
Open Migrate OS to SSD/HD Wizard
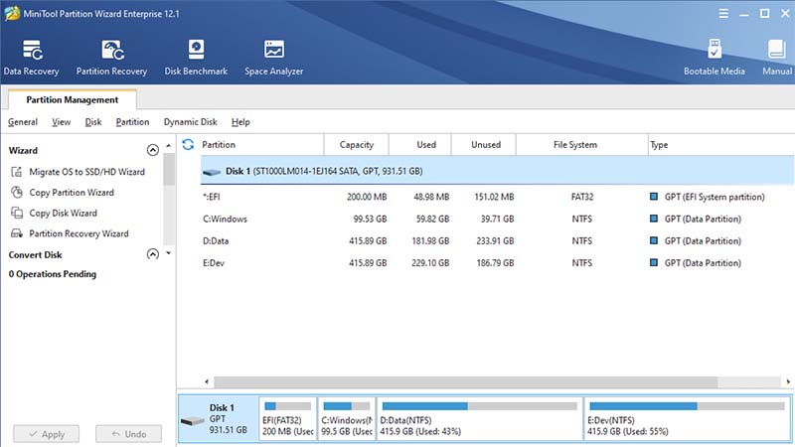click(86, 172)
